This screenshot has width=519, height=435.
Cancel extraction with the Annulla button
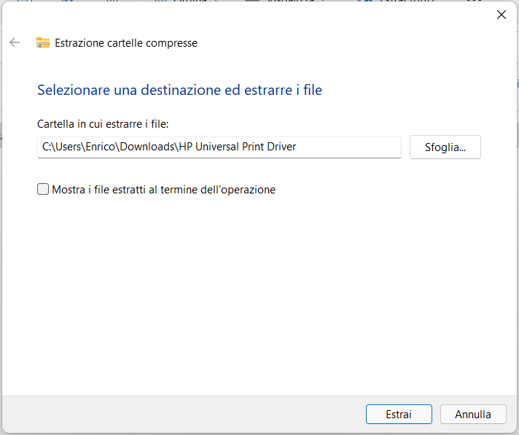pyautogui.click(x=473, y=414)
